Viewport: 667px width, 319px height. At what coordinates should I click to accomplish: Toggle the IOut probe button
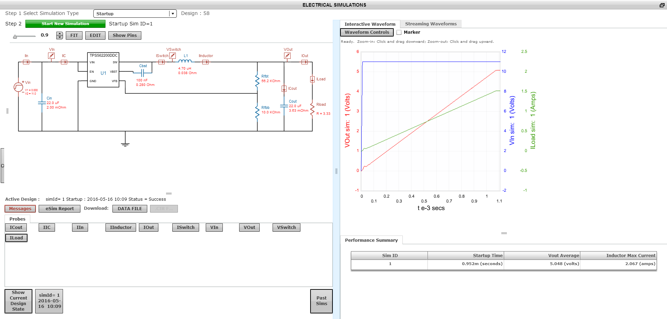click(x=149, y=228)
